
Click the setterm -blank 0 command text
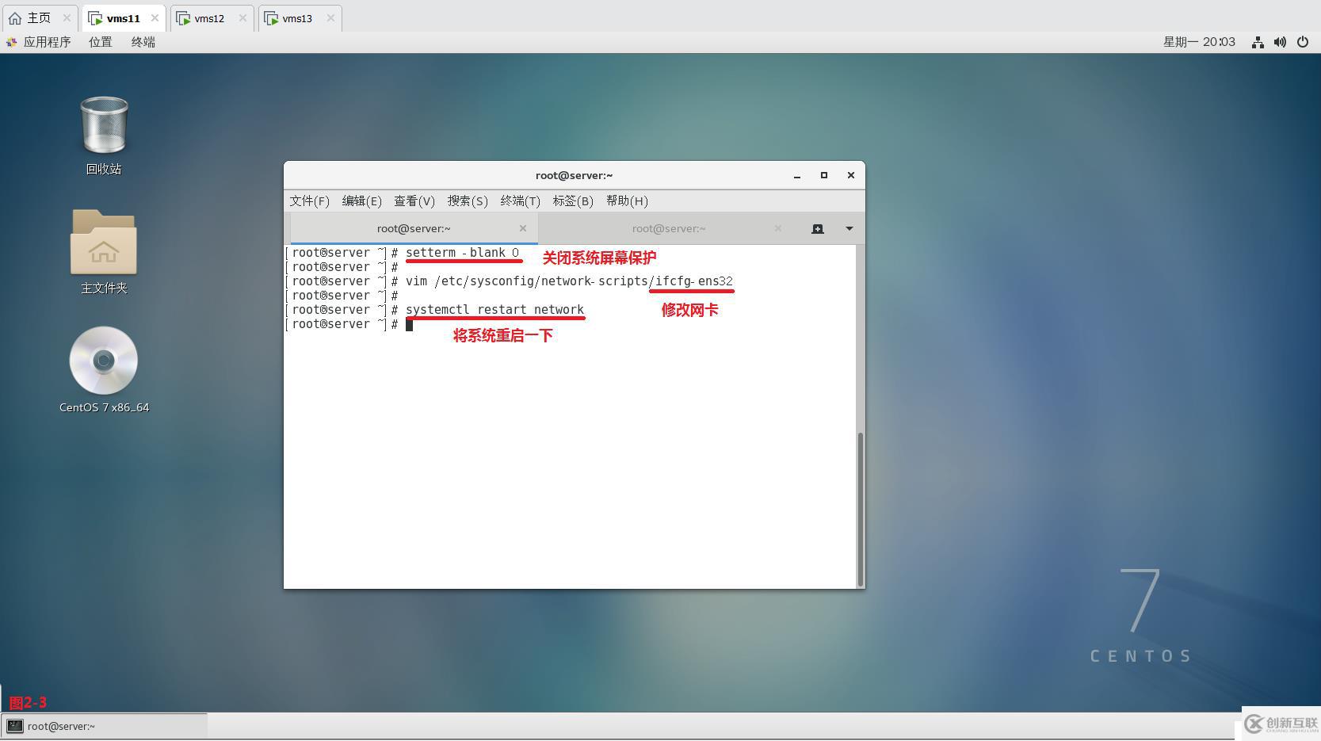463,253
